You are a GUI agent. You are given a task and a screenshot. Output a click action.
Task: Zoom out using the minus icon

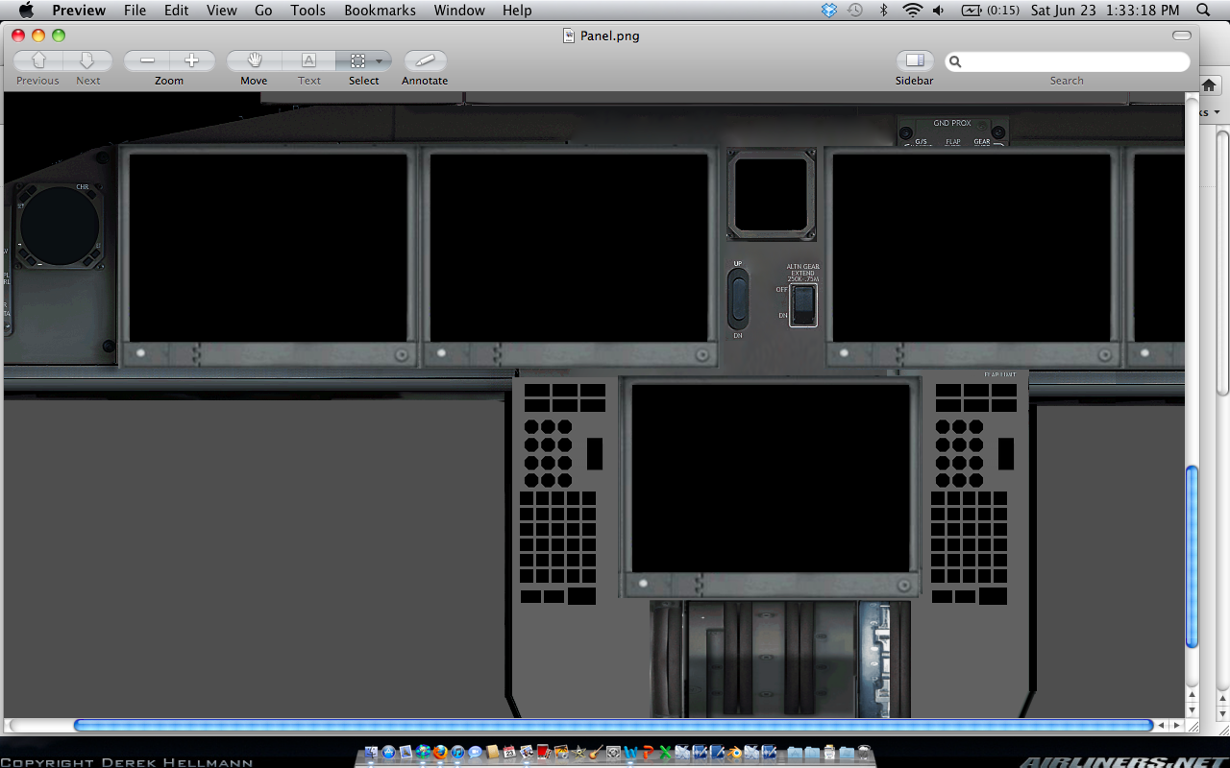(146, 60)
